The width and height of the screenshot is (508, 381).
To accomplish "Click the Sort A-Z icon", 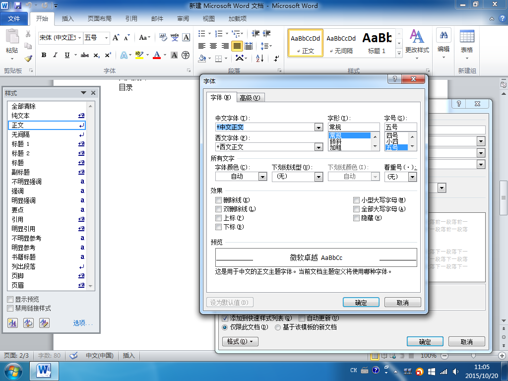I will tap(260, 59).
